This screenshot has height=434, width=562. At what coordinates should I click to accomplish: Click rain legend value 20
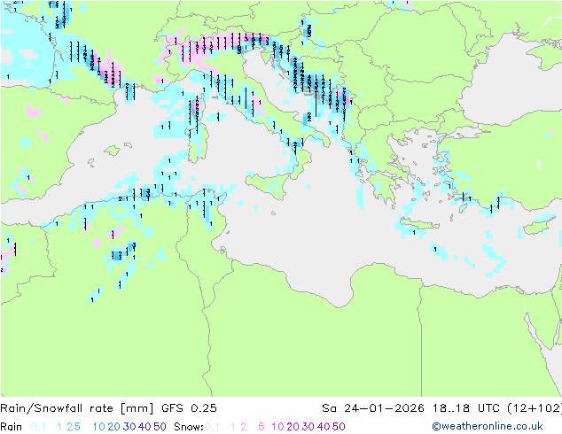114,427
